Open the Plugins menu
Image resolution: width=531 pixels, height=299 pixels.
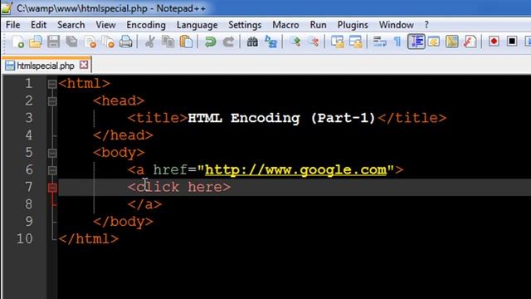(x=353, y=25)
